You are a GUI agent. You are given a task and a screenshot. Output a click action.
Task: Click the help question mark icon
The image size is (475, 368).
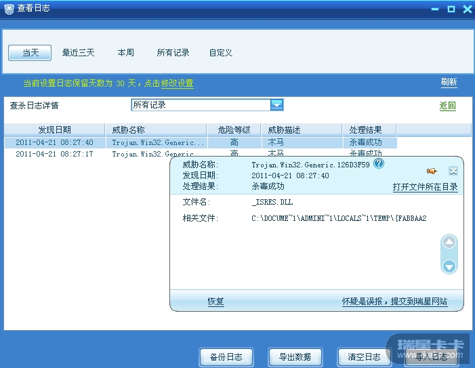point(379,164)
